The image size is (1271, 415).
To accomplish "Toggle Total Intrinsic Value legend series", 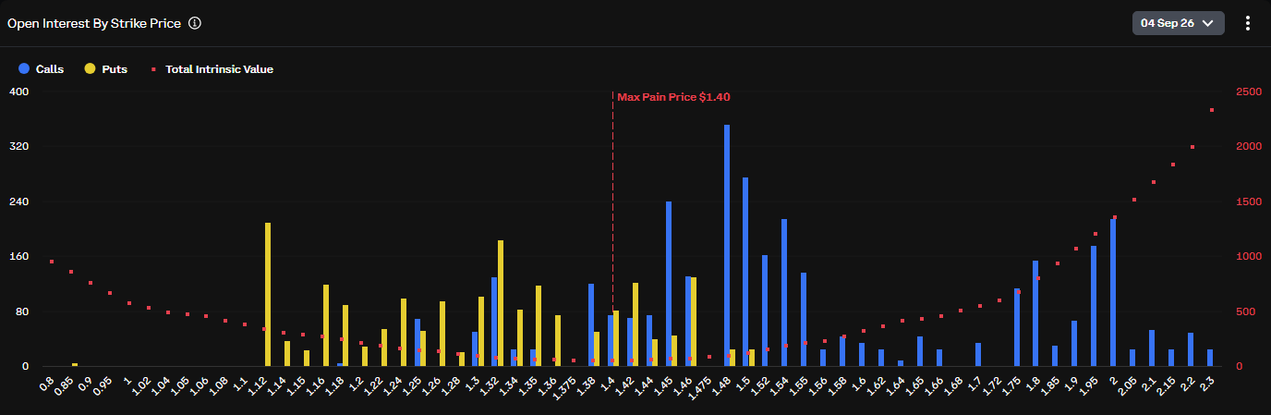I will [212, 68].
